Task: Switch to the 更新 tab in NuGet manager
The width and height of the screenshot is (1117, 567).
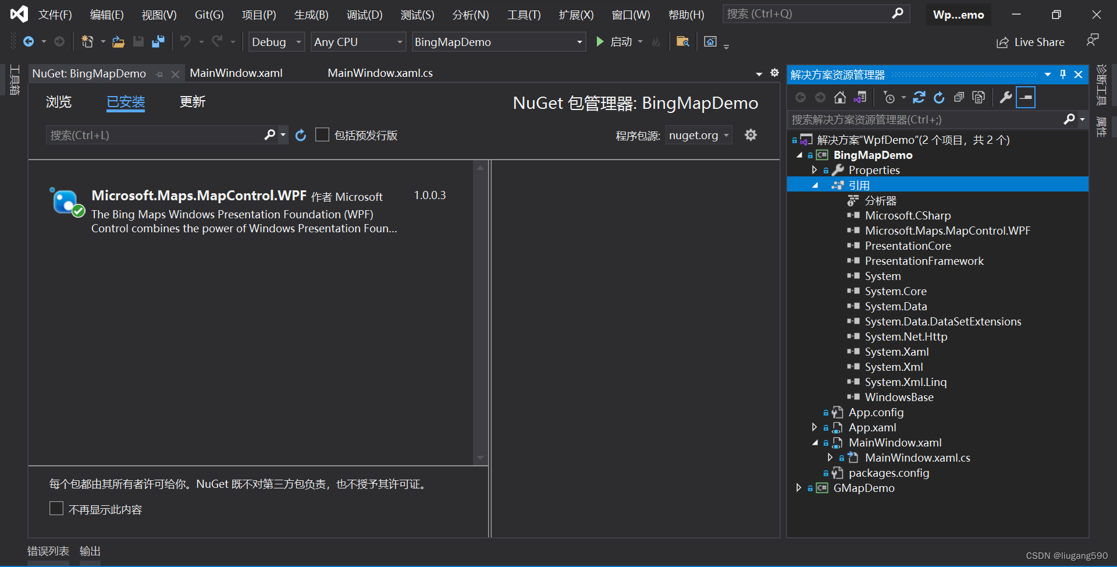Action: [193, 102]
